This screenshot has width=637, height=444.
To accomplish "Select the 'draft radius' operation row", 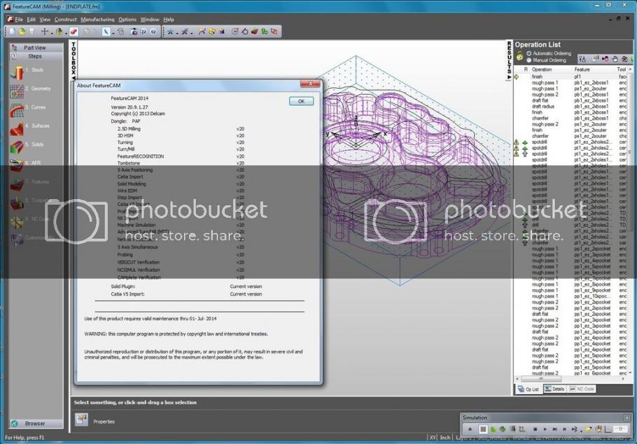I will tap(570, 106).
